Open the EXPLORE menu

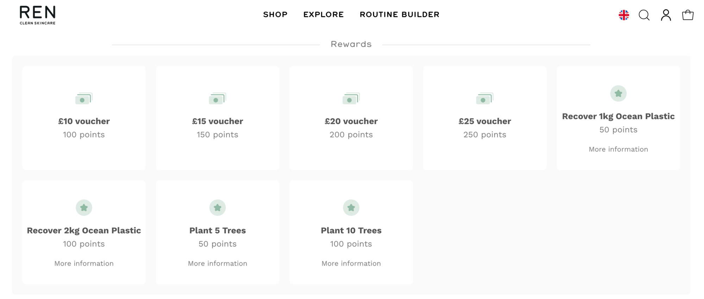pos(323,15)
